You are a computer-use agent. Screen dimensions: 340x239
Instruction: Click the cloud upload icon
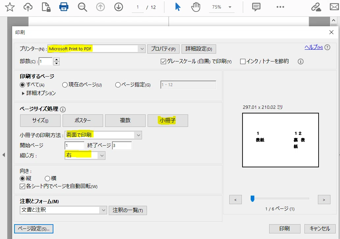click(x=28, y=7)
